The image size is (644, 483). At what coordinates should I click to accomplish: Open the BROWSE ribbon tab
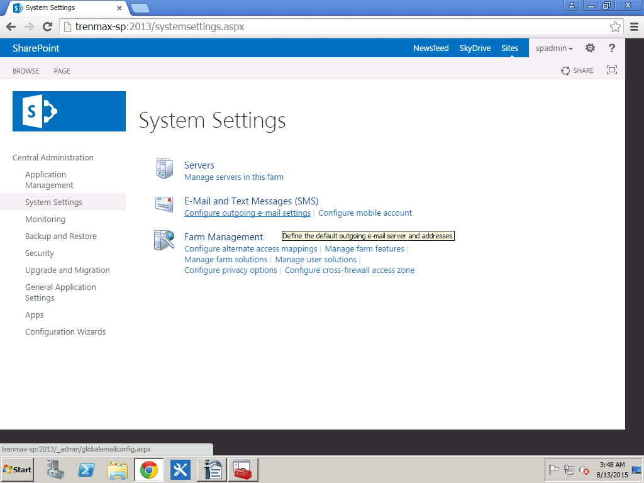click(25, 71)
